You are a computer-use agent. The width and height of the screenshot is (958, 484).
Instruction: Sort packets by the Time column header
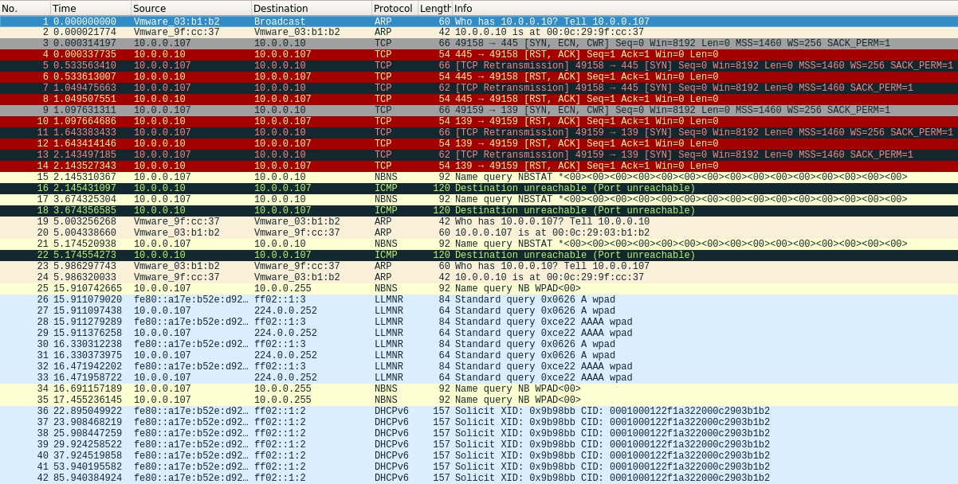[x=91, y=8]
